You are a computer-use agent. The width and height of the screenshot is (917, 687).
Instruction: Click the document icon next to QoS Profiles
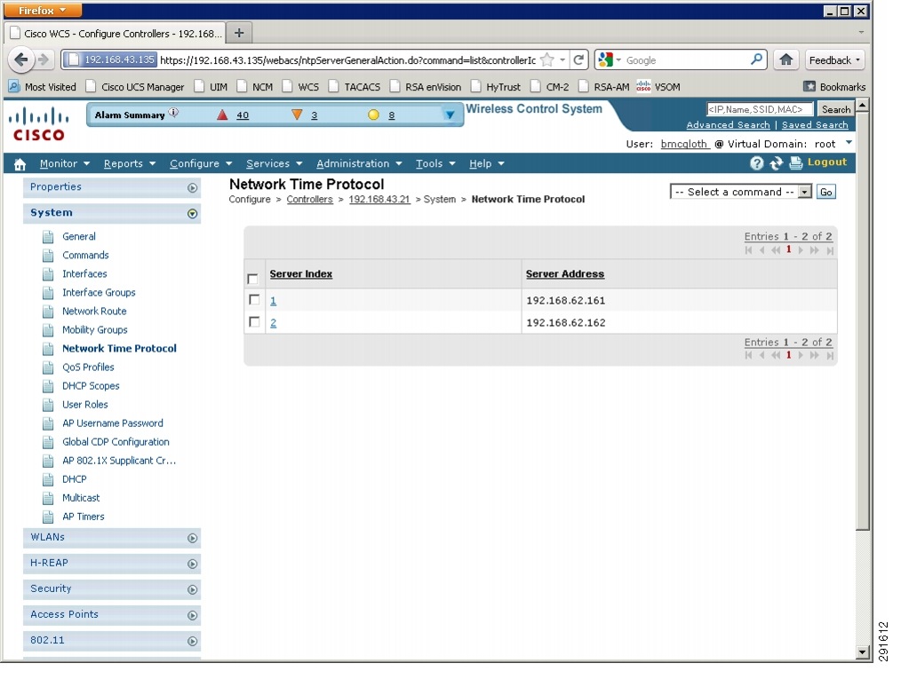coord(48,367)
